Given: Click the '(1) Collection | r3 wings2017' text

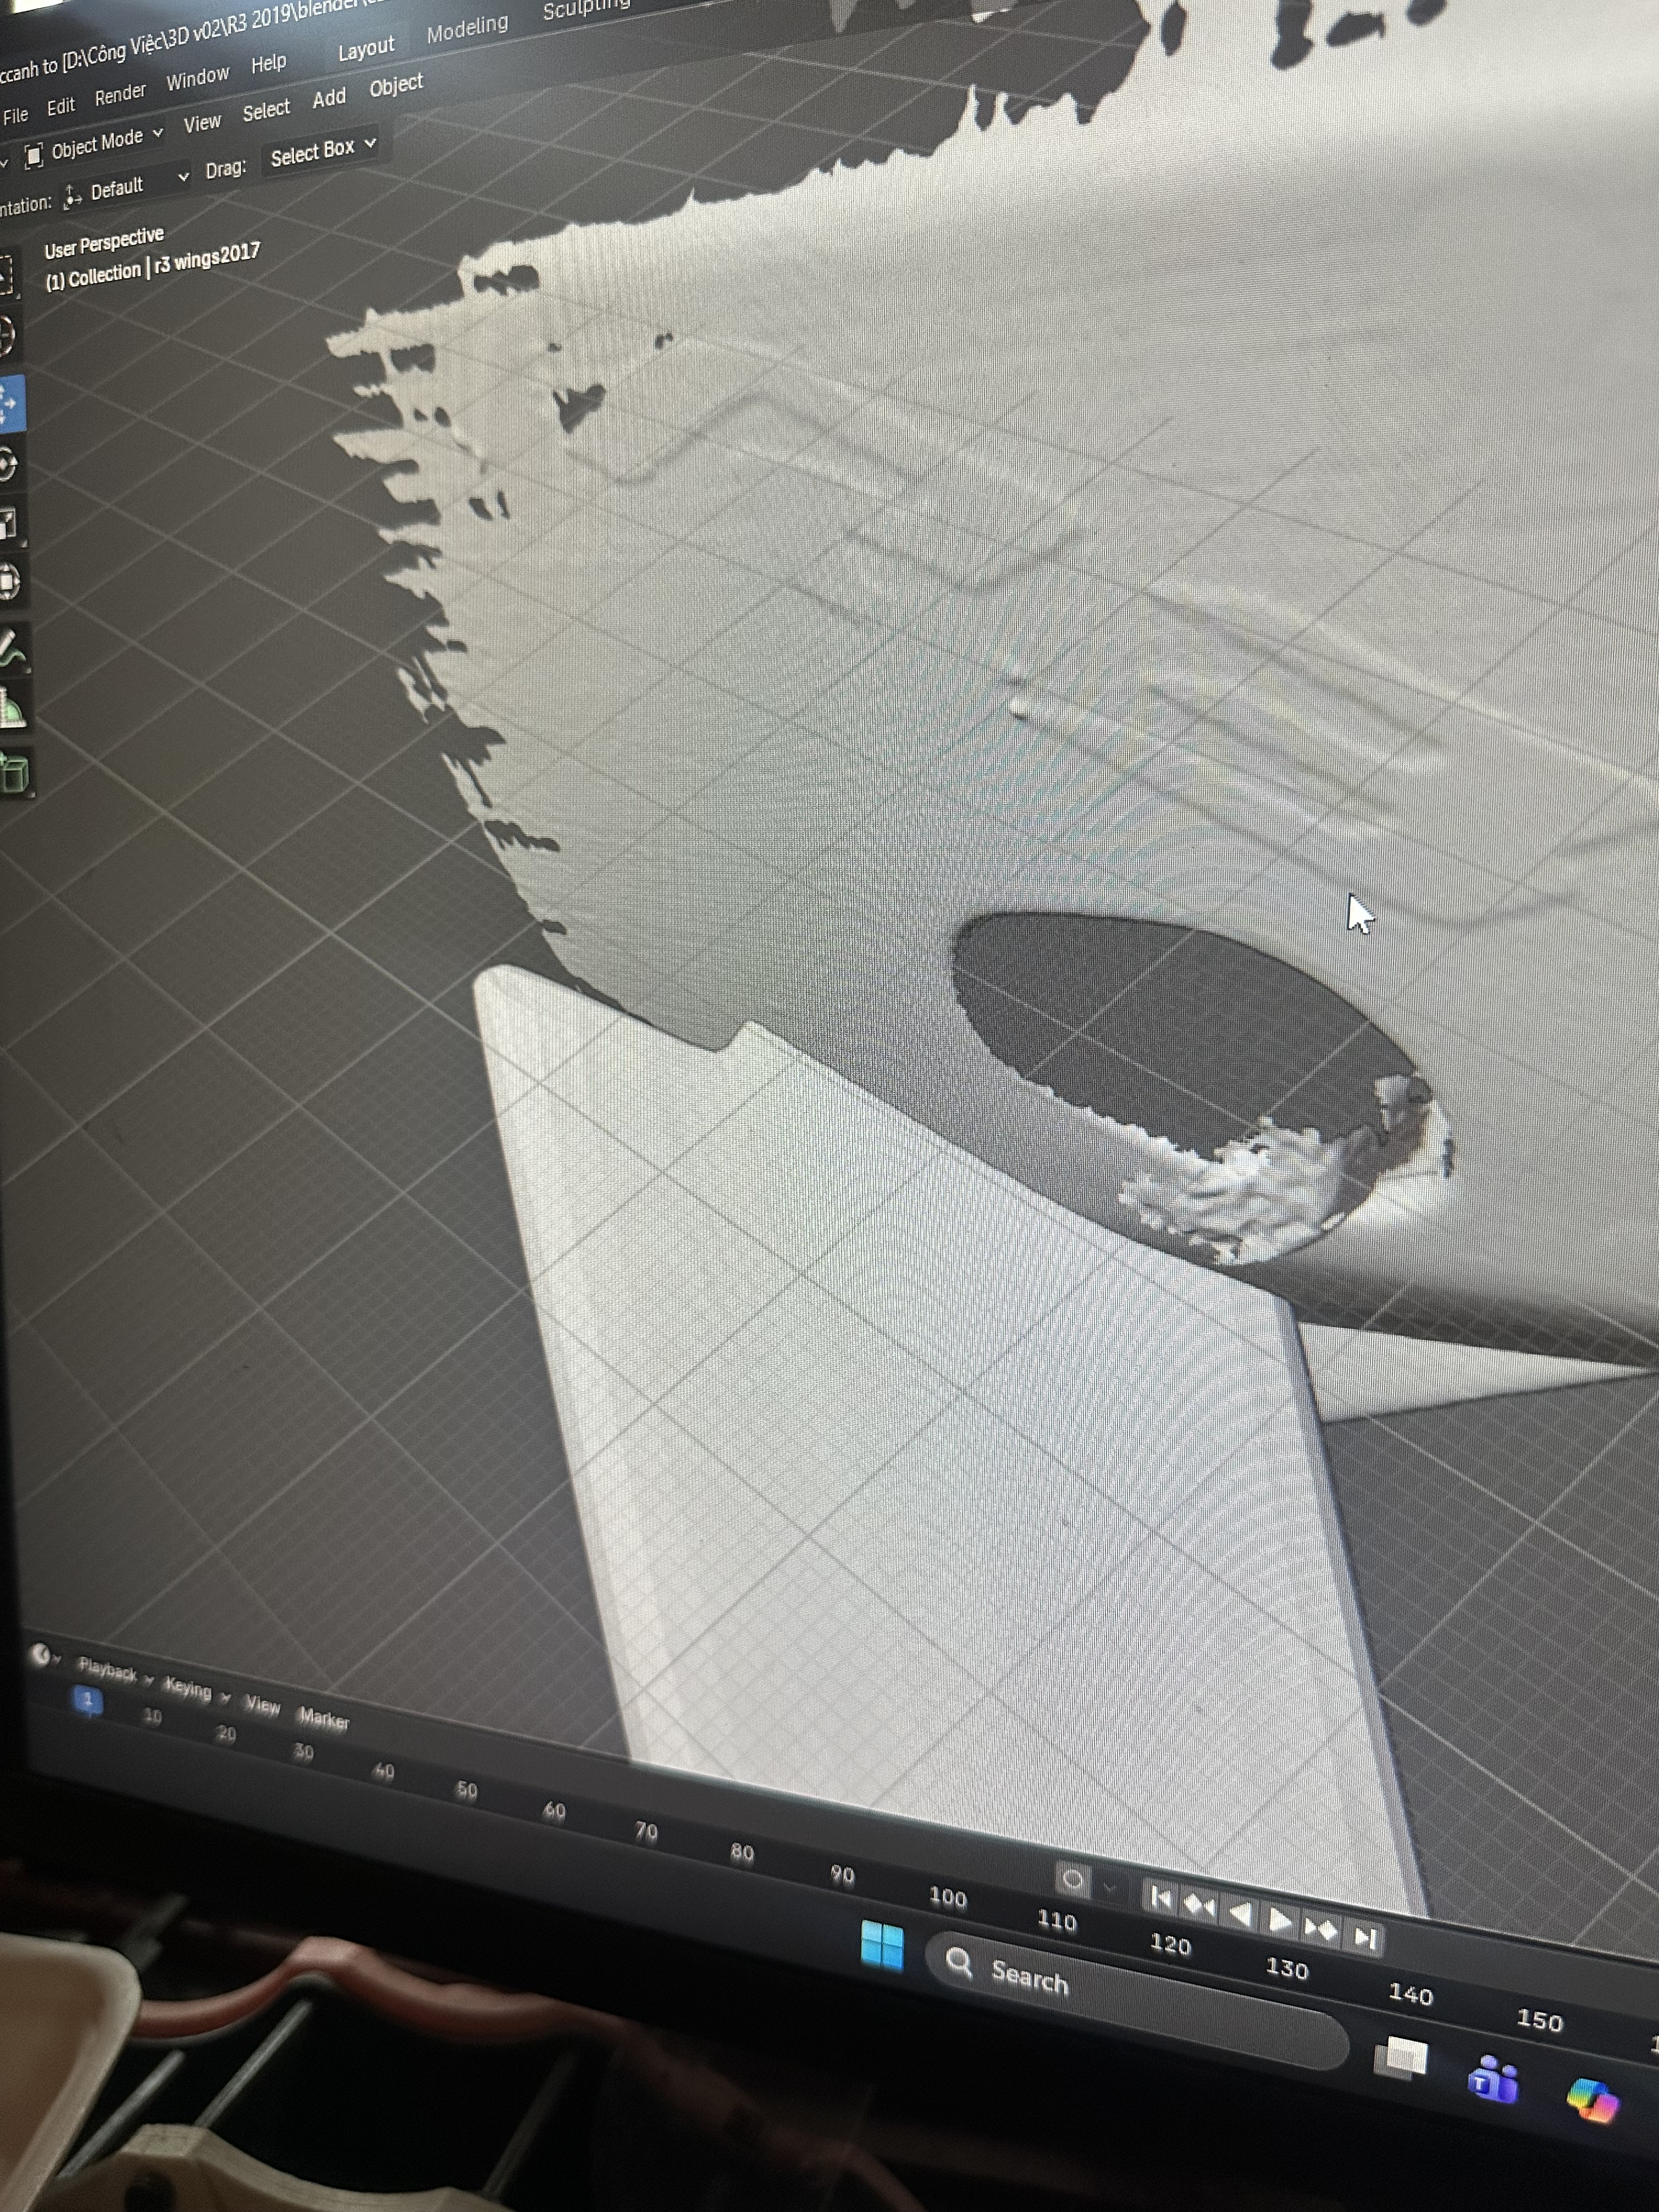Looking at the screenshot, I should point(152,266).
